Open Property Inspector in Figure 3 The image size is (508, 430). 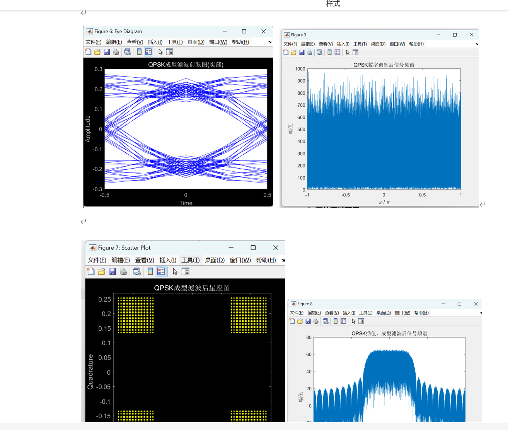(x=355, y=53)
